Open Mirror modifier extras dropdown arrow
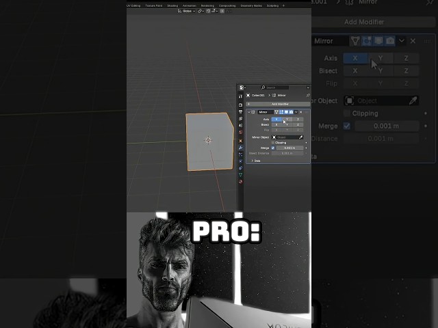The width and height of the screenshot is (438, 328). [296, 112]
